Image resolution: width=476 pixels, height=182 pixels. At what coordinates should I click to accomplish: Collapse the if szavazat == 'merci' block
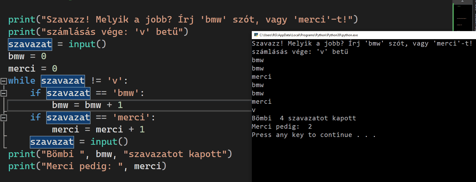click(4, 118)
